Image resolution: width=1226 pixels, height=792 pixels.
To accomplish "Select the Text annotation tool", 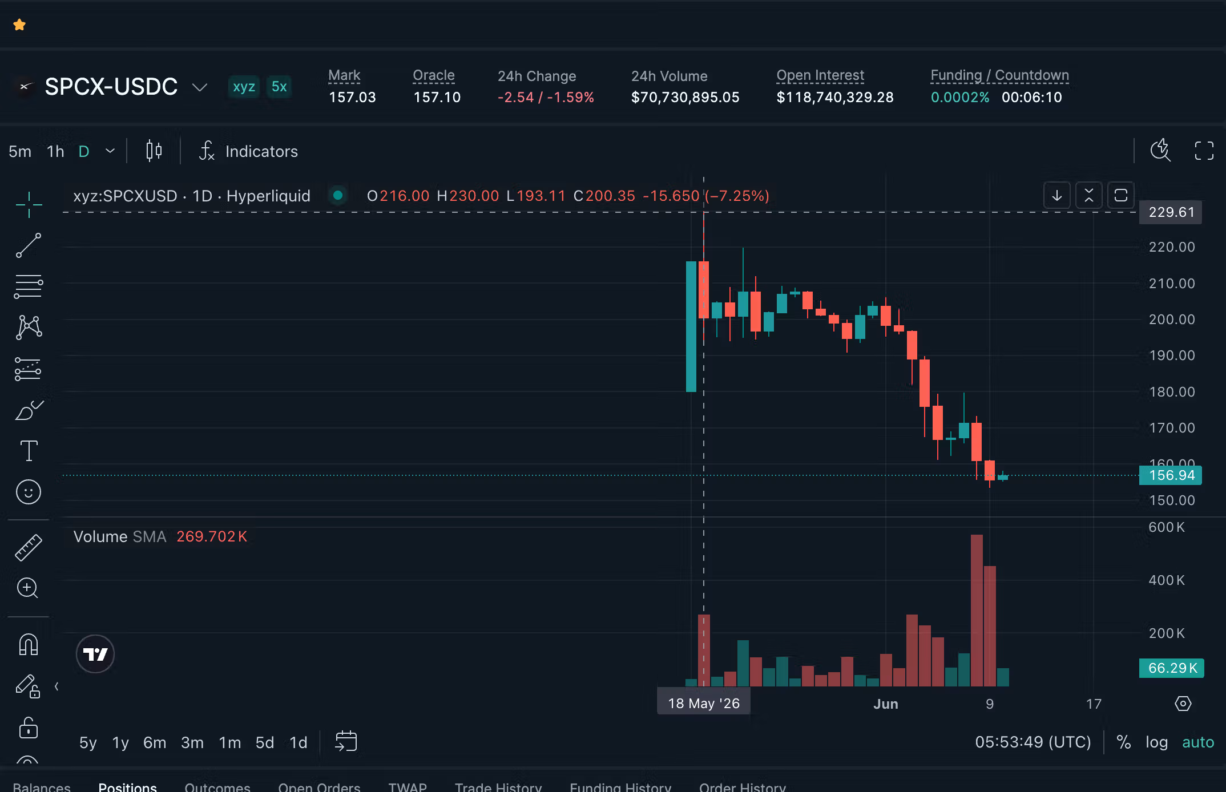I will 29,451.
